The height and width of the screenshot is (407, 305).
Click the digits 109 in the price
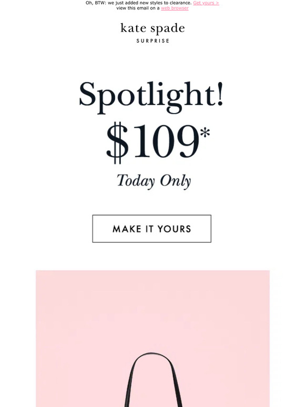coord(164,141)
